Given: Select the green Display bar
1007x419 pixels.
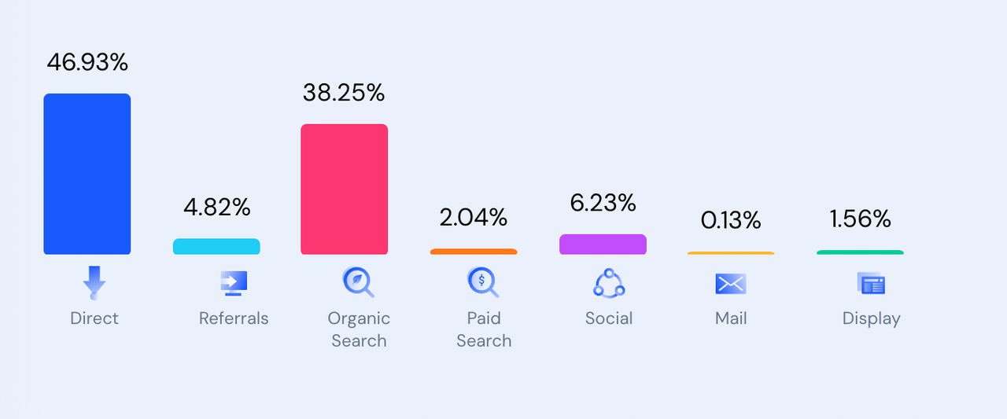Looking at the screenshot, I should (x=860, y=252).
